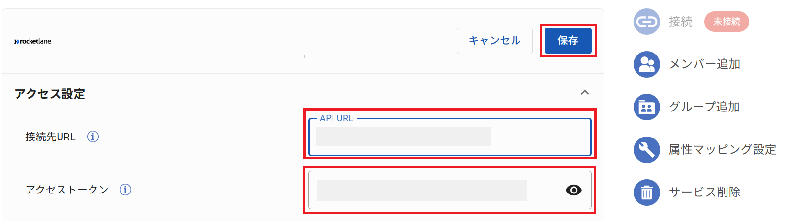The height and width of the screenshot is (221, 788).
Task: Open 属性マッピング設定 via wrench icon
Action: [646, 150]
